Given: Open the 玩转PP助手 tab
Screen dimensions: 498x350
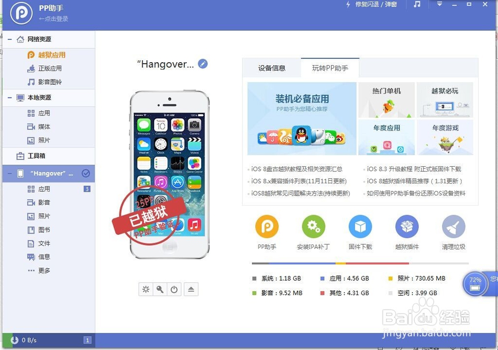Looking at the screenshot, I should [330, 68].
